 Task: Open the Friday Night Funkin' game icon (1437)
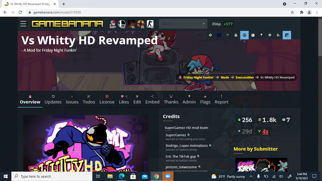(x=112, y=24)
